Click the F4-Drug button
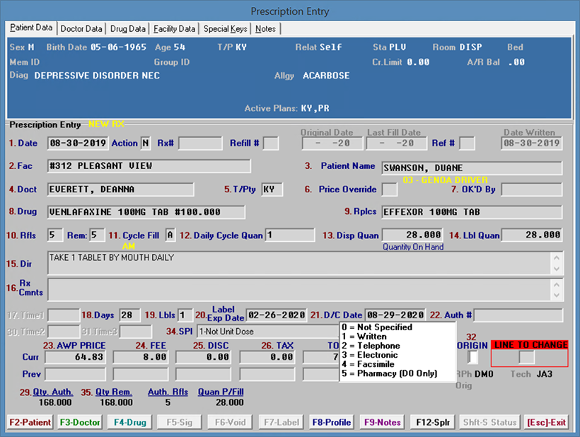580x437 pixels. coord(129,422)
